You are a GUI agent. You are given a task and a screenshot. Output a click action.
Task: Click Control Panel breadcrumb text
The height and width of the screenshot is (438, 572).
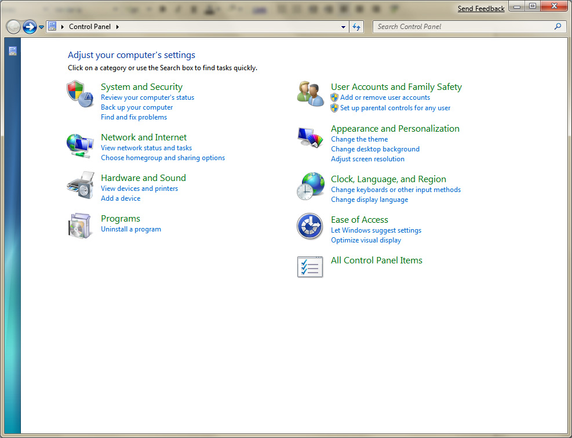coord(90,27)
